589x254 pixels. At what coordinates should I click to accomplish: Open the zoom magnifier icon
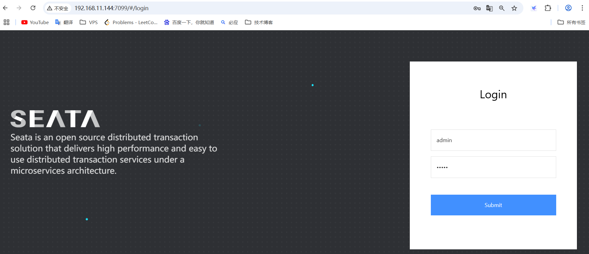click(502, 8)
